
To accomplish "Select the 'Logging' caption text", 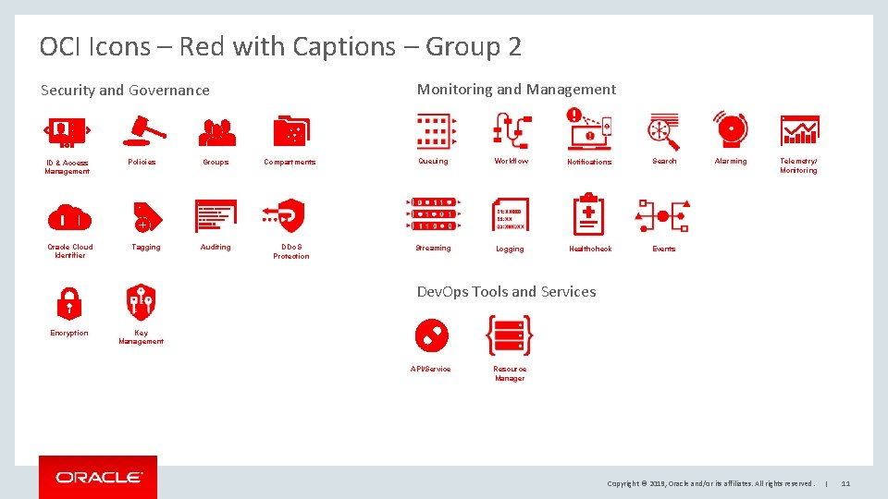I will point(510,249).
